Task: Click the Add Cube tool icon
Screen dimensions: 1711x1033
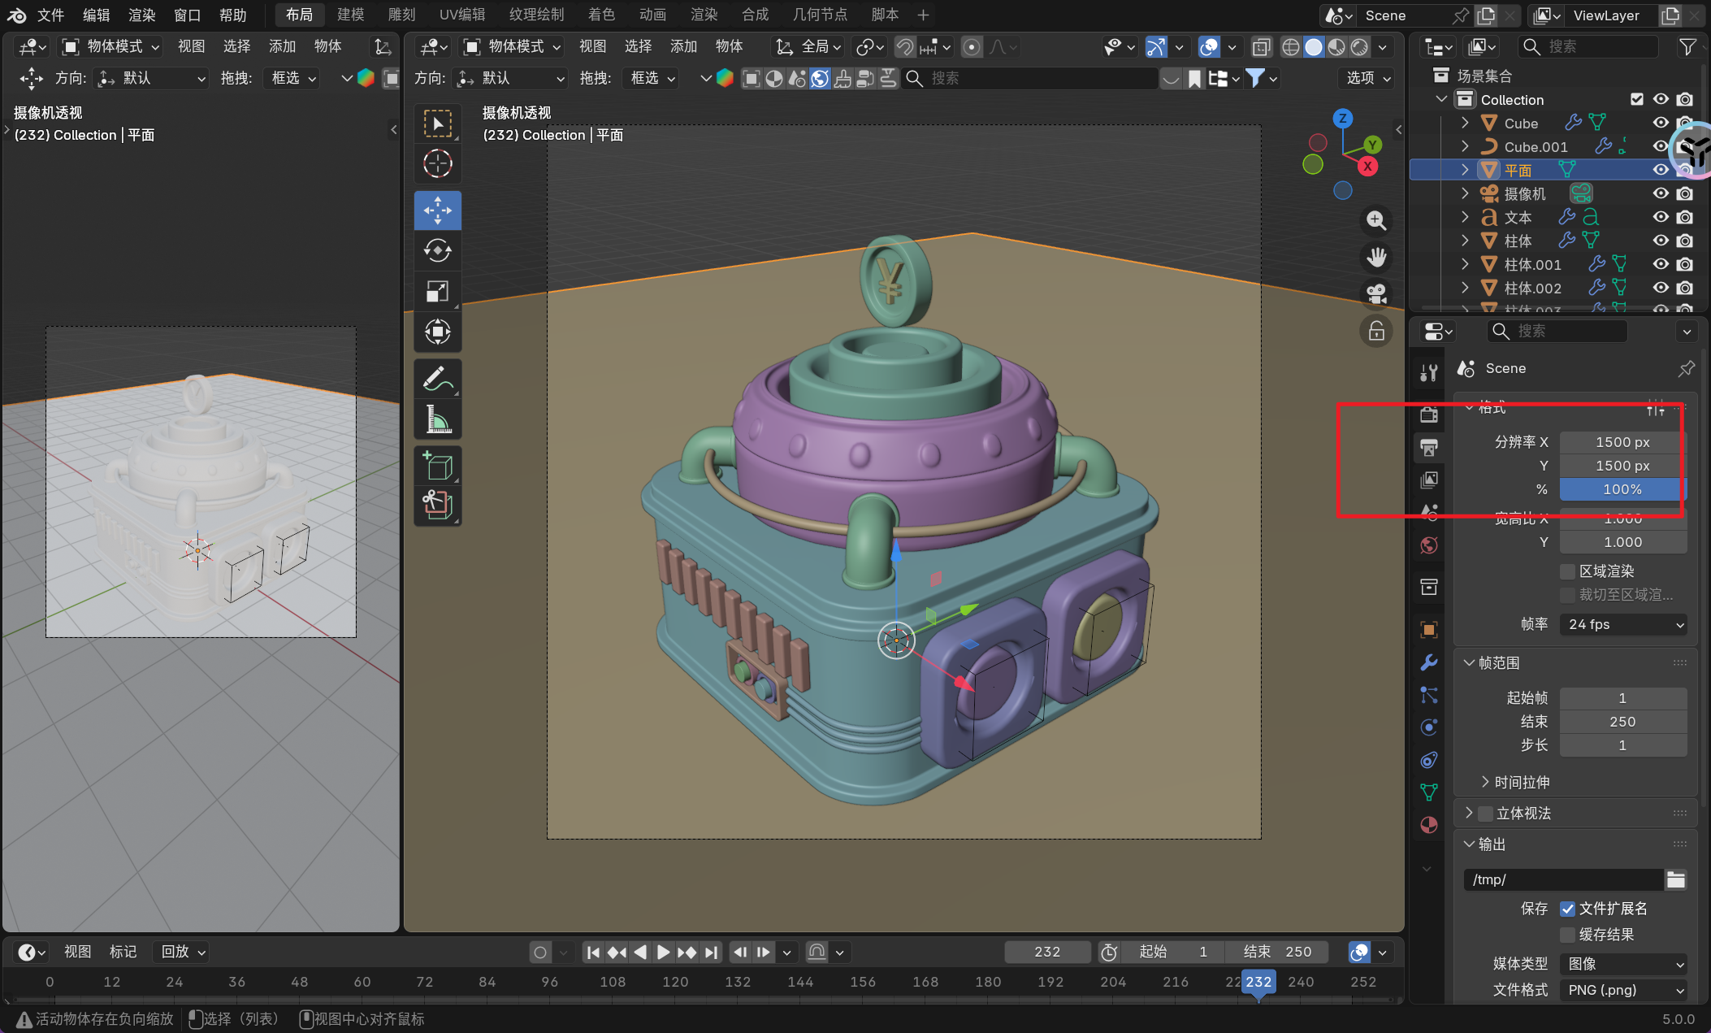Action: click(x=437, y=467)
